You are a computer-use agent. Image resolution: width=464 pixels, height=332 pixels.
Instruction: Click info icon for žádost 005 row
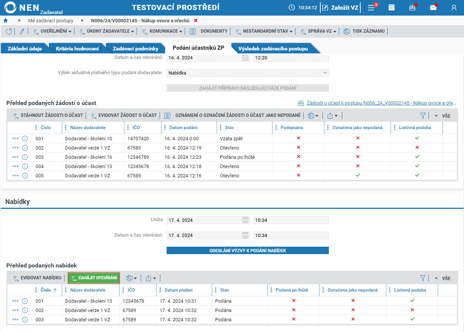click(x=25, y=175)
